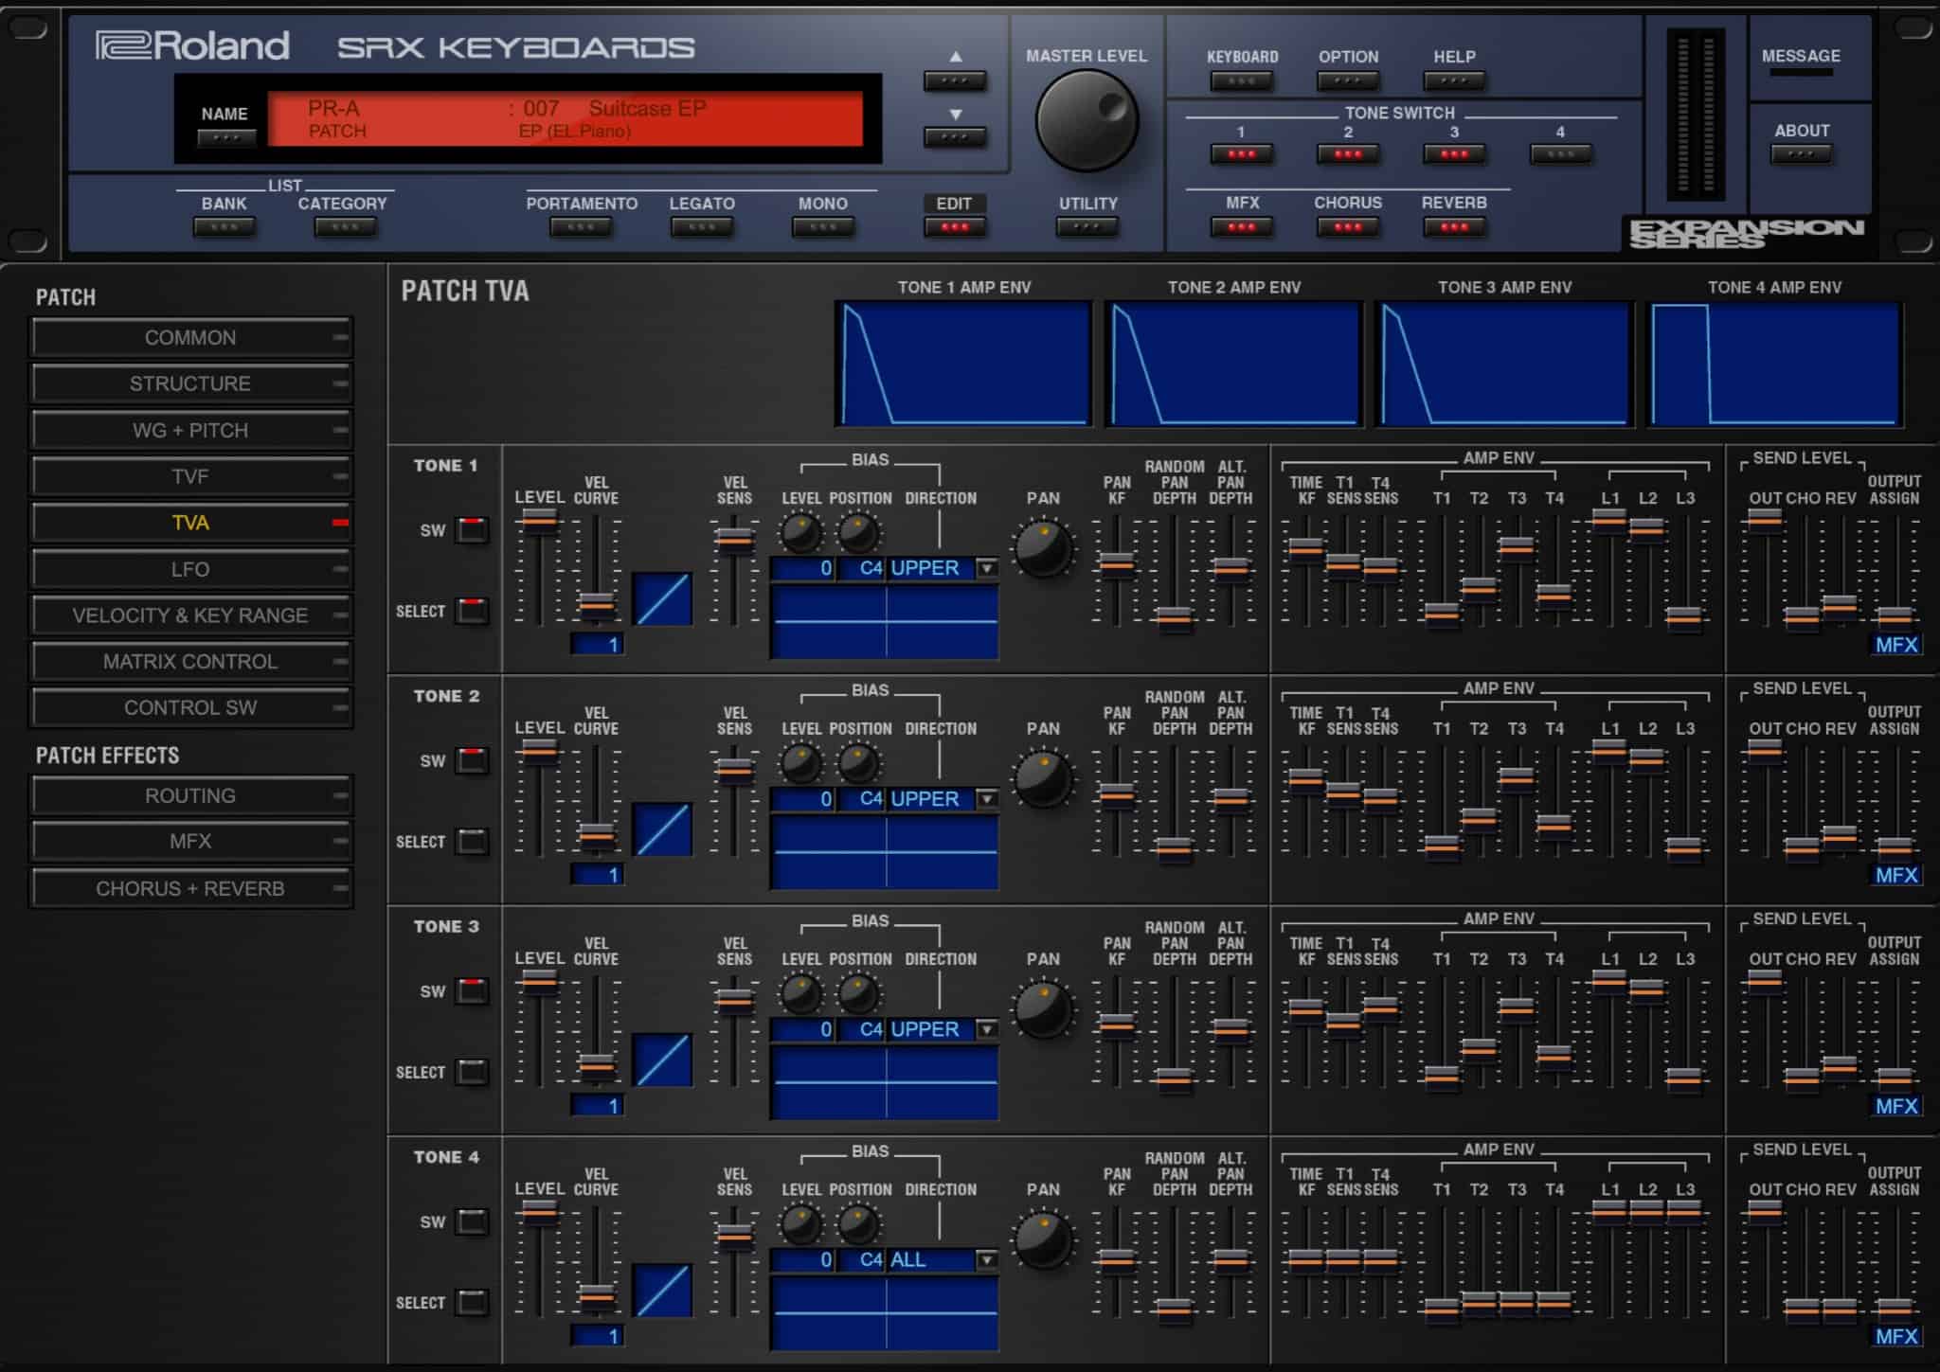Enable Legato mode

[702, 227]
